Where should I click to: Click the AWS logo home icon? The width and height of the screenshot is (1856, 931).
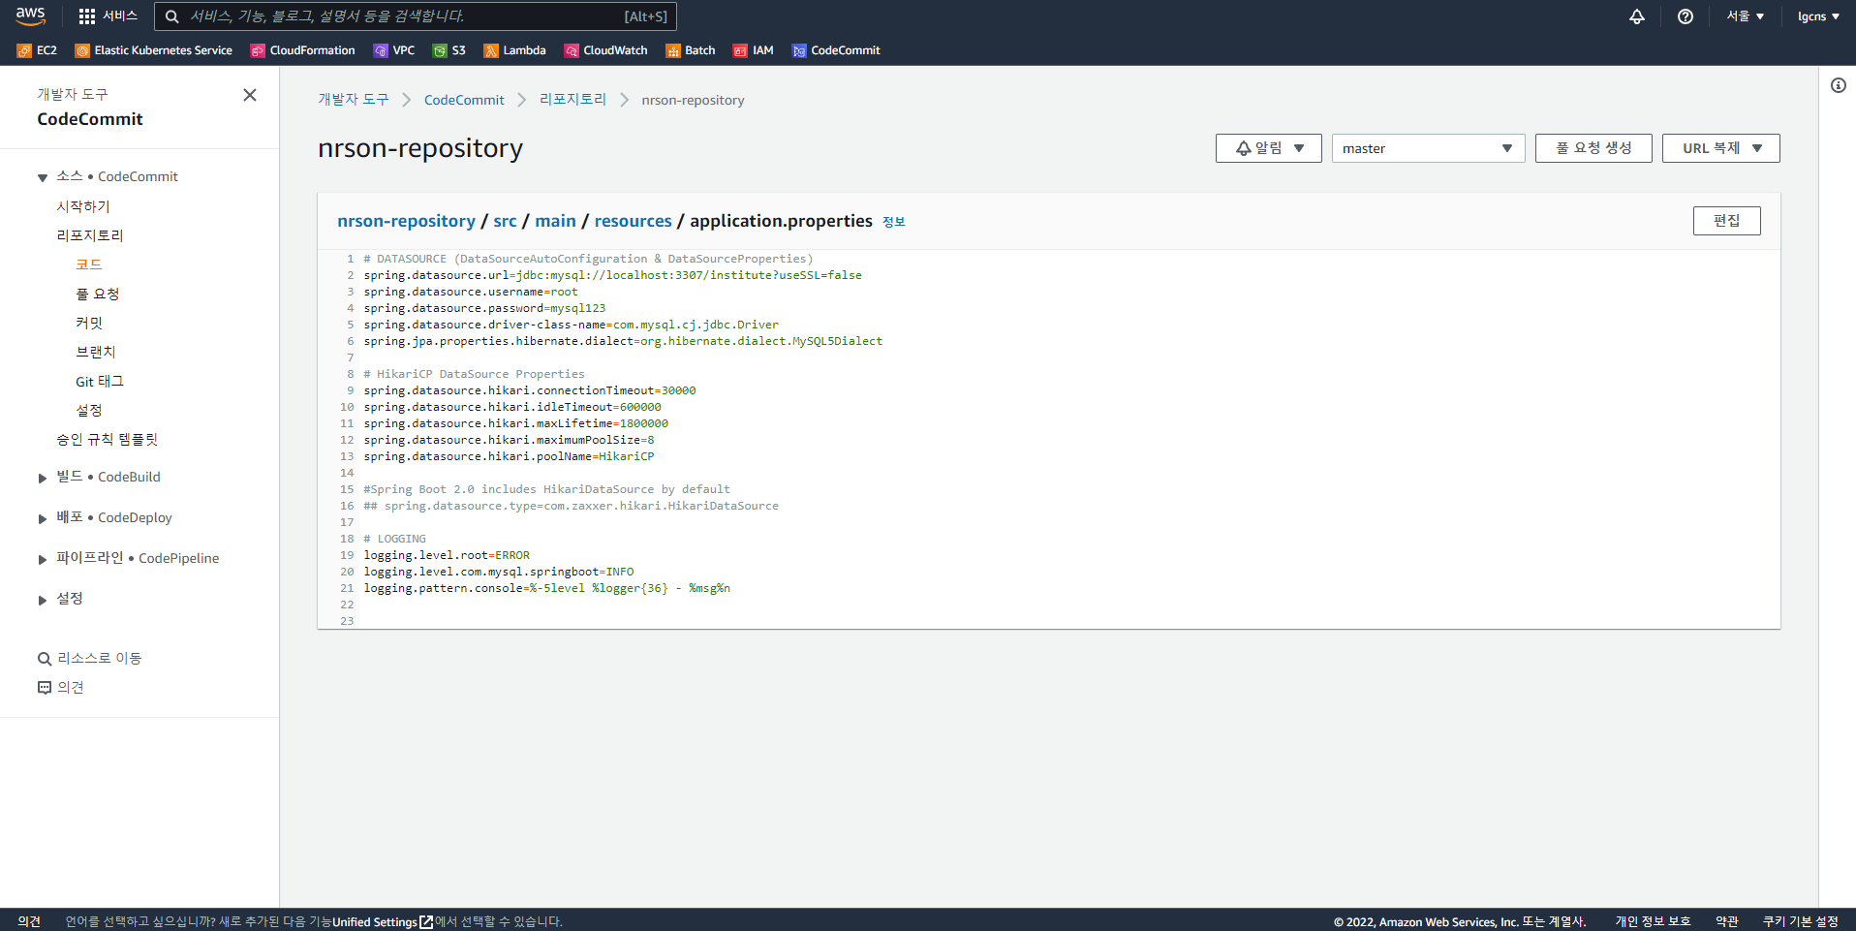pos(30,16)
